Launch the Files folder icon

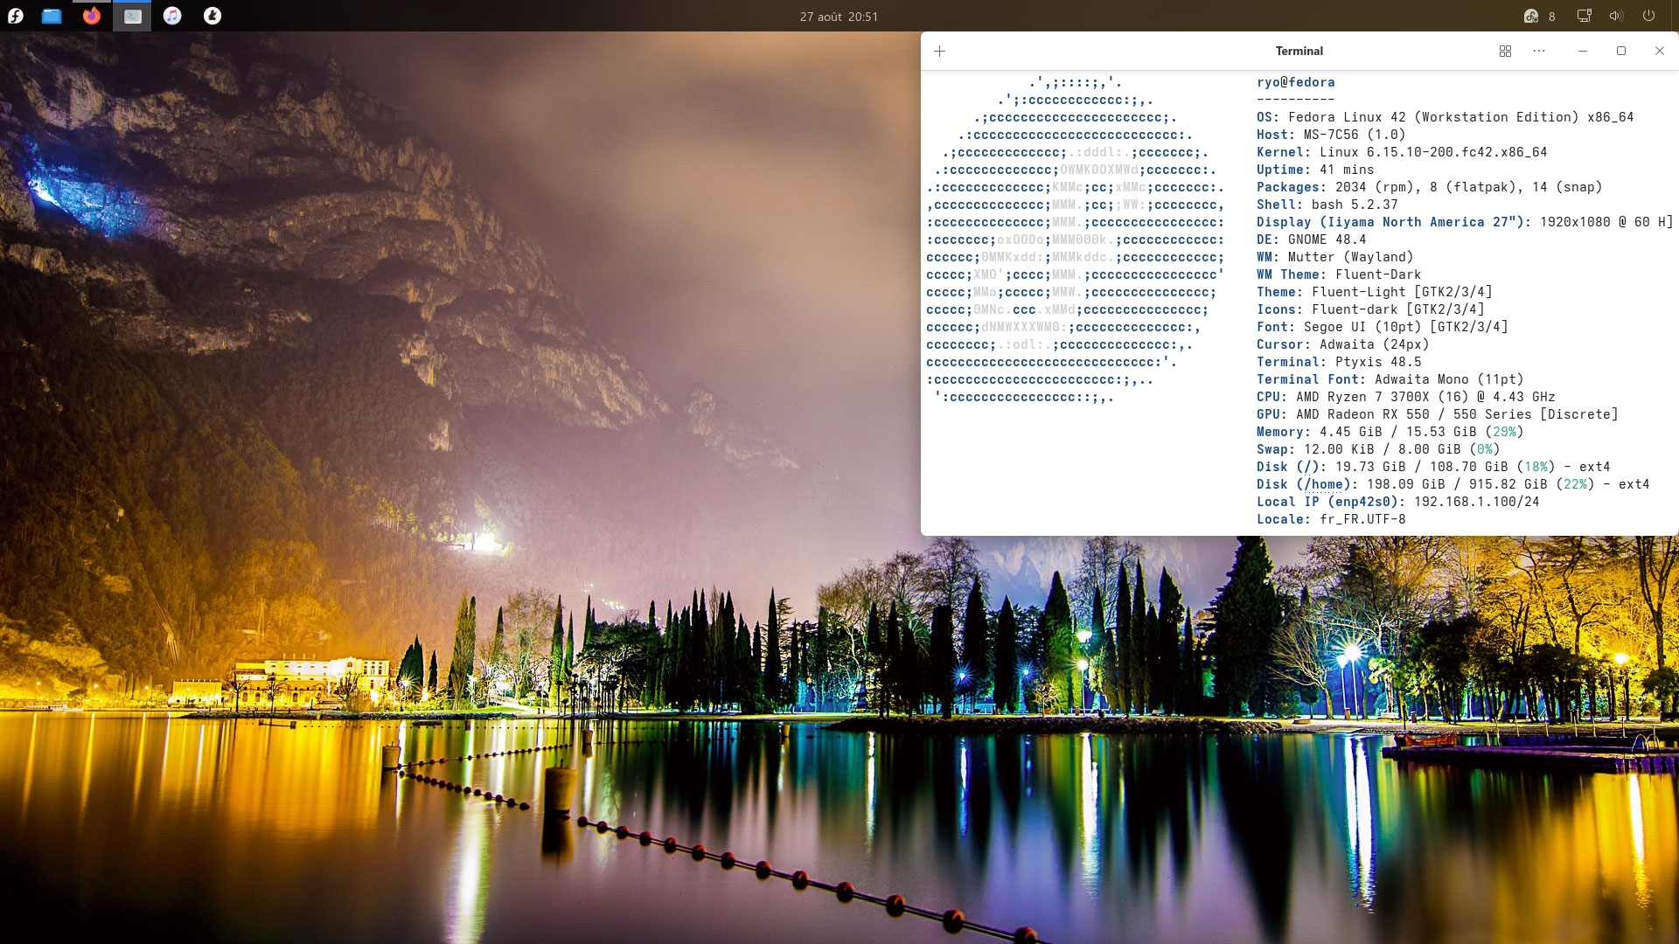click(x=52, y=16)
